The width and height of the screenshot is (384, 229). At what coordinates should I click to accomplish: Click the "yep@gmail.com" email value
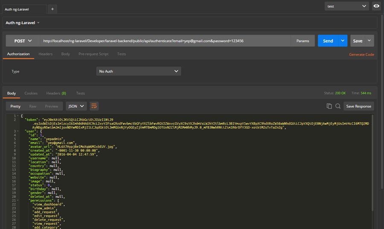(60, 143)
